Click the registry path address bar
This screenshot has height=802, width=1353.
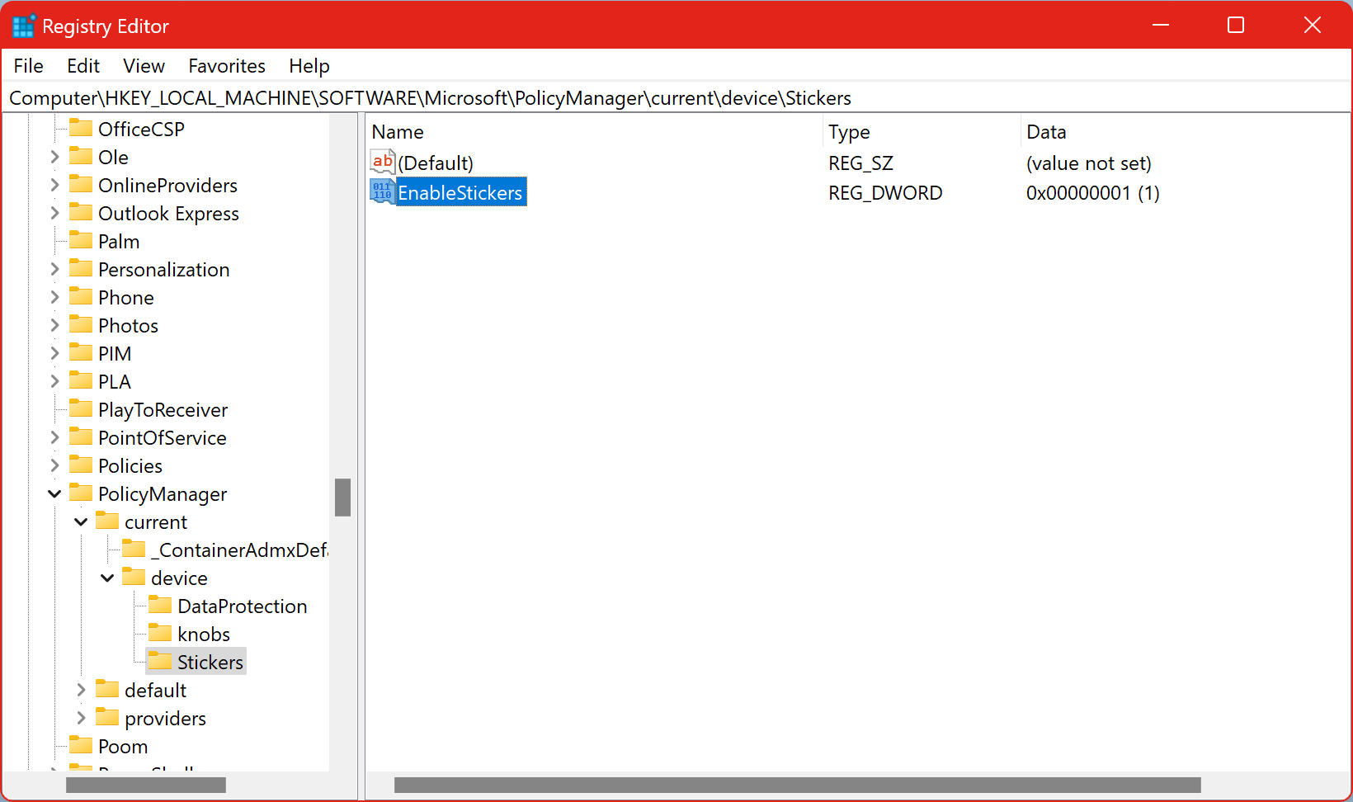pyautogui.click(x=676, y=98)
